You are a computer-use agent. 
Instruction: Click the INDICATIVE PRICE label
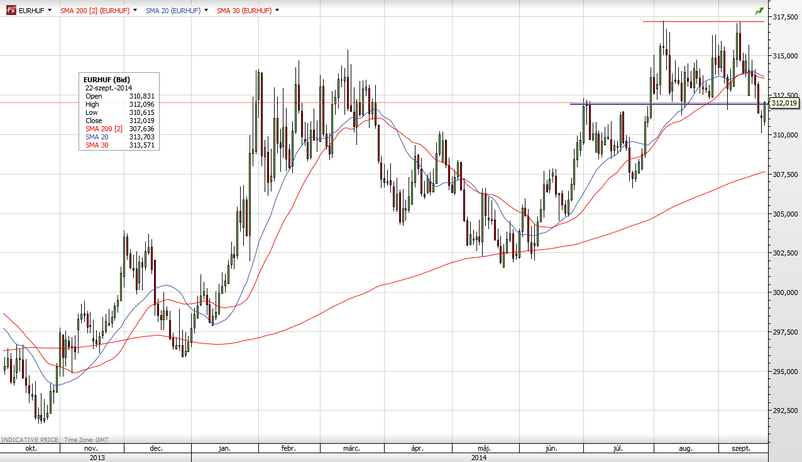click(x=30, y=440)
